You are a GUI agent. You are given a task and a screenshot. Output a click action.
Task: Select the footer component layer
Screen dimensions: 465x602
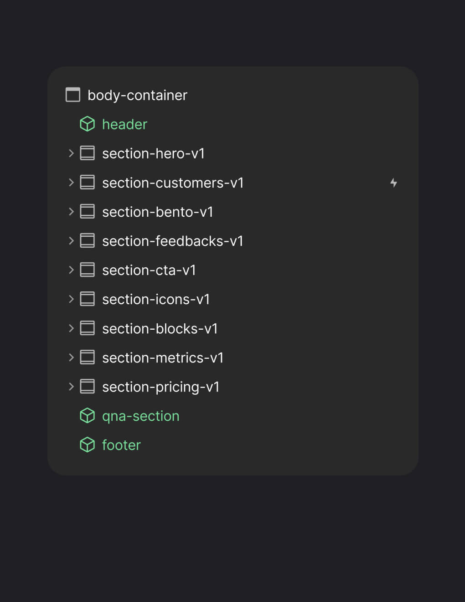point(121,445)
